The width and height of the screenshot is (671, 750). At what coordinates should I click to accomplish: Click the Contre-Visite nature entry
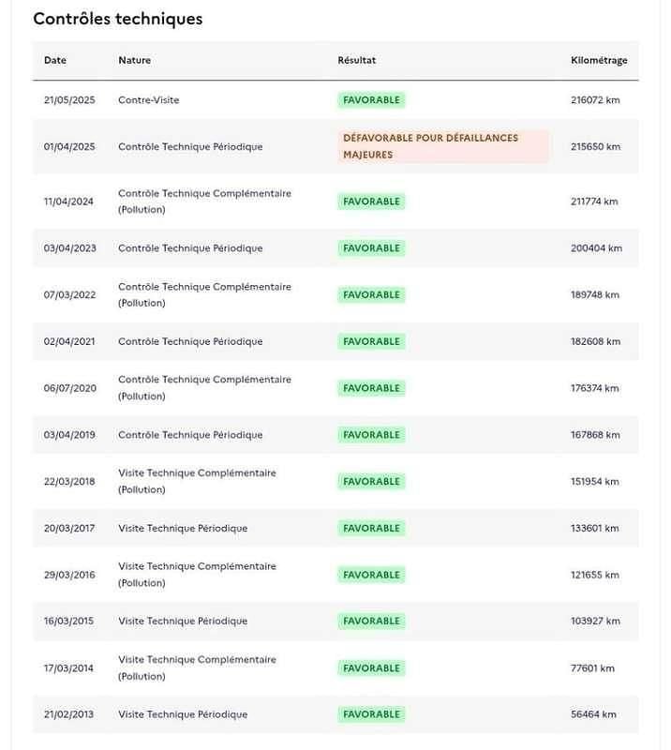(x=148, y=100)
